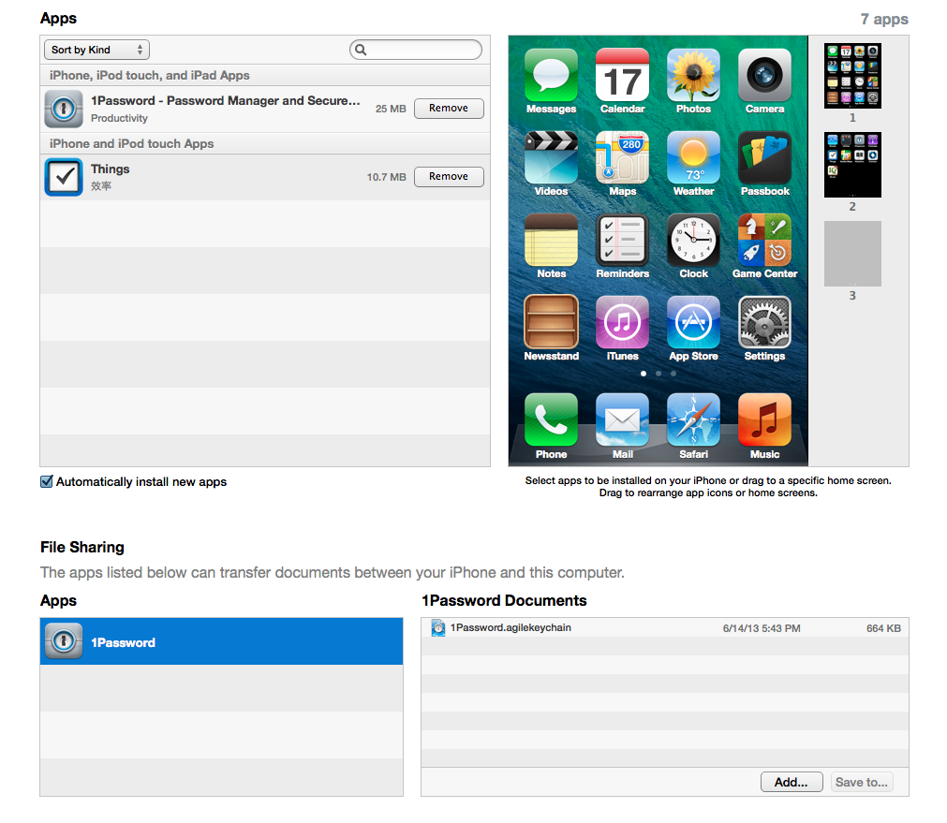
Task: Click the search magnifier icon
Action: [361, 50]
